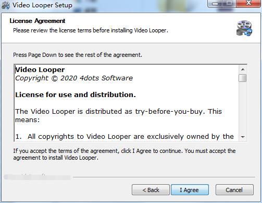Close the Video Looper Setup window
Viewport: 262px width, 203px height.
tap(248, 4)
